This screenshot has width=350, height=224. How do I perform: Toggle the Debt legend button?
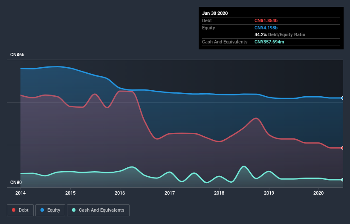20,210
